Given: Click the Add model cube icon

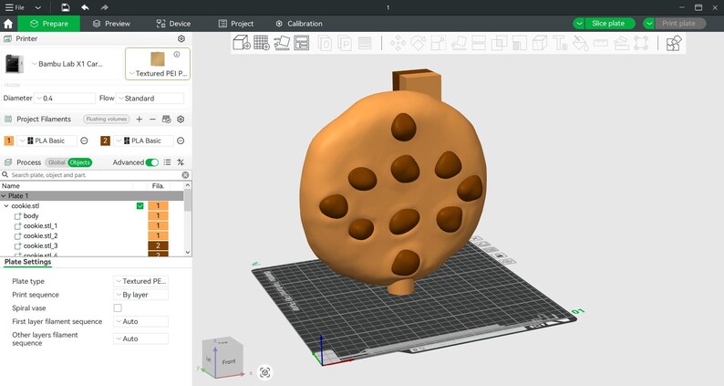Looking at the screenshot, I should coord(242,43).
